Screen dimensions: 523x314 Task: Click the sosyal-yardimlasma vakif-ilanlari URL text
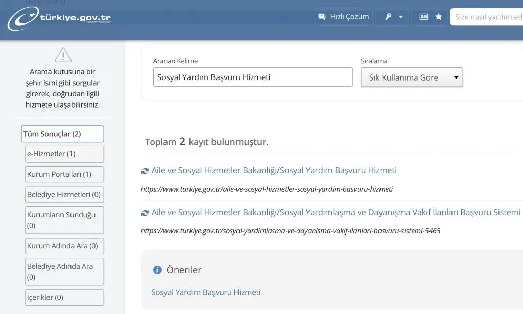coord(291,231)
